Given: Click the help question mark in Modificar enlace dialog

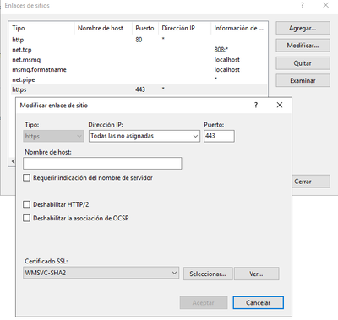Looking at the screenshot, I should click(x=256, y=106).
